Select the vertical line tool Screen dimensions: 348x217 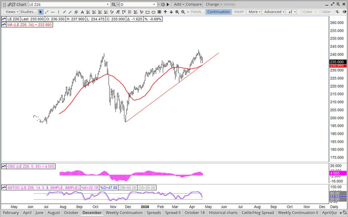pyautogui.click(x=59, y=12)
